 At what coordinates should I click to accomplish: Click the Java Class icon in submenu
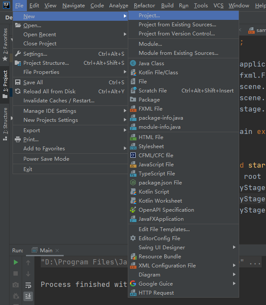pos(133,63)
